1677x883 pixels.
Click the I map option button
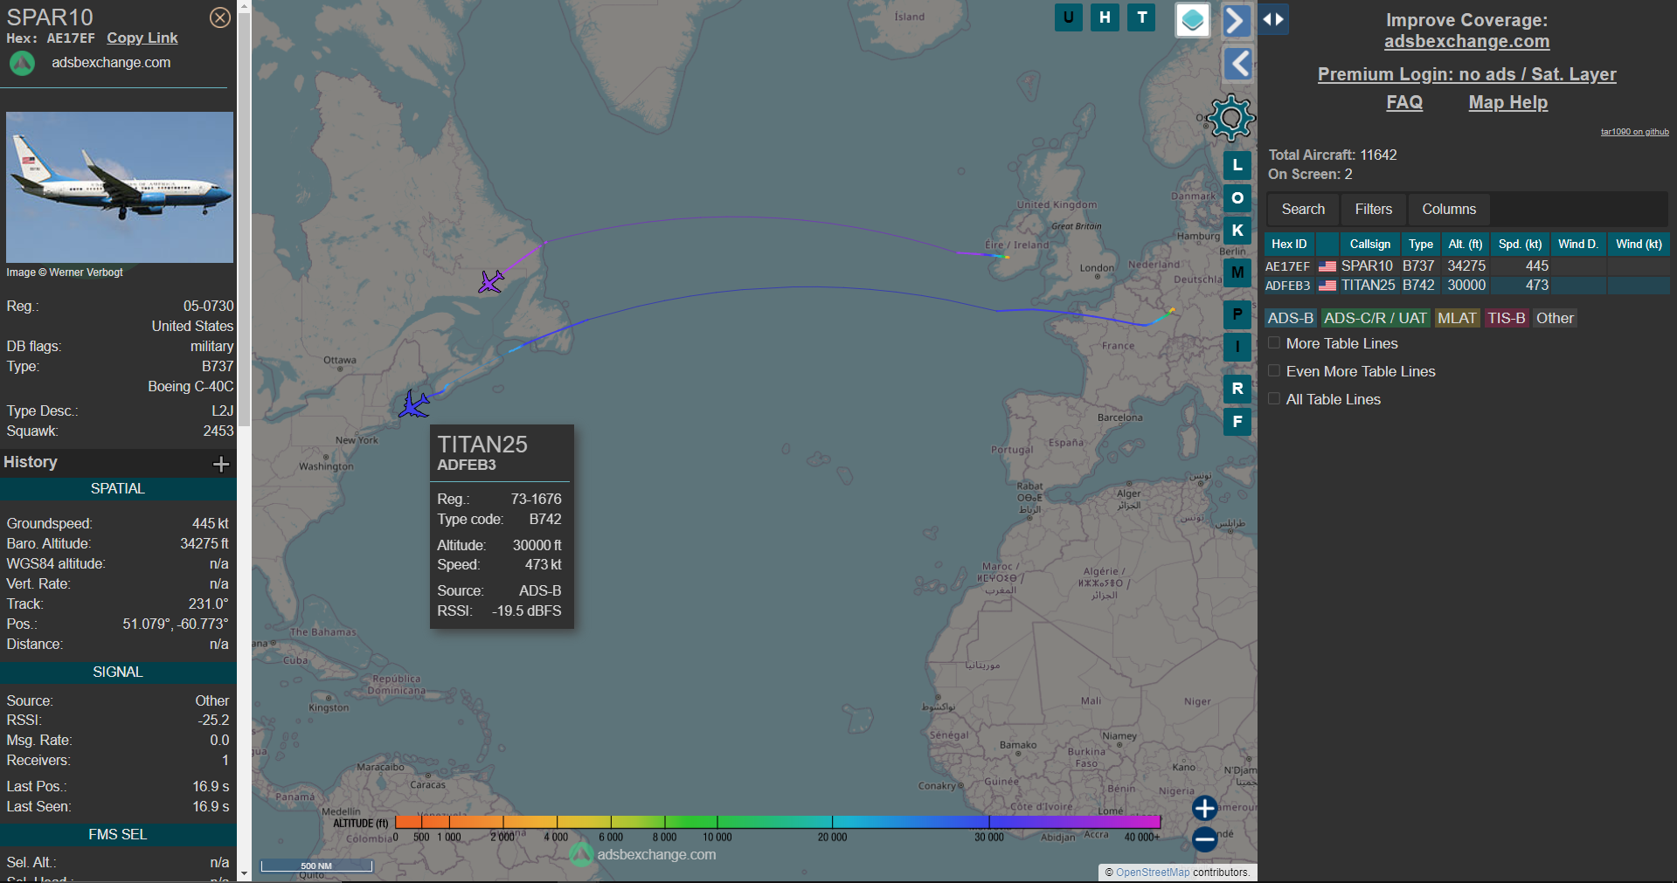(x=1237, y=347)
